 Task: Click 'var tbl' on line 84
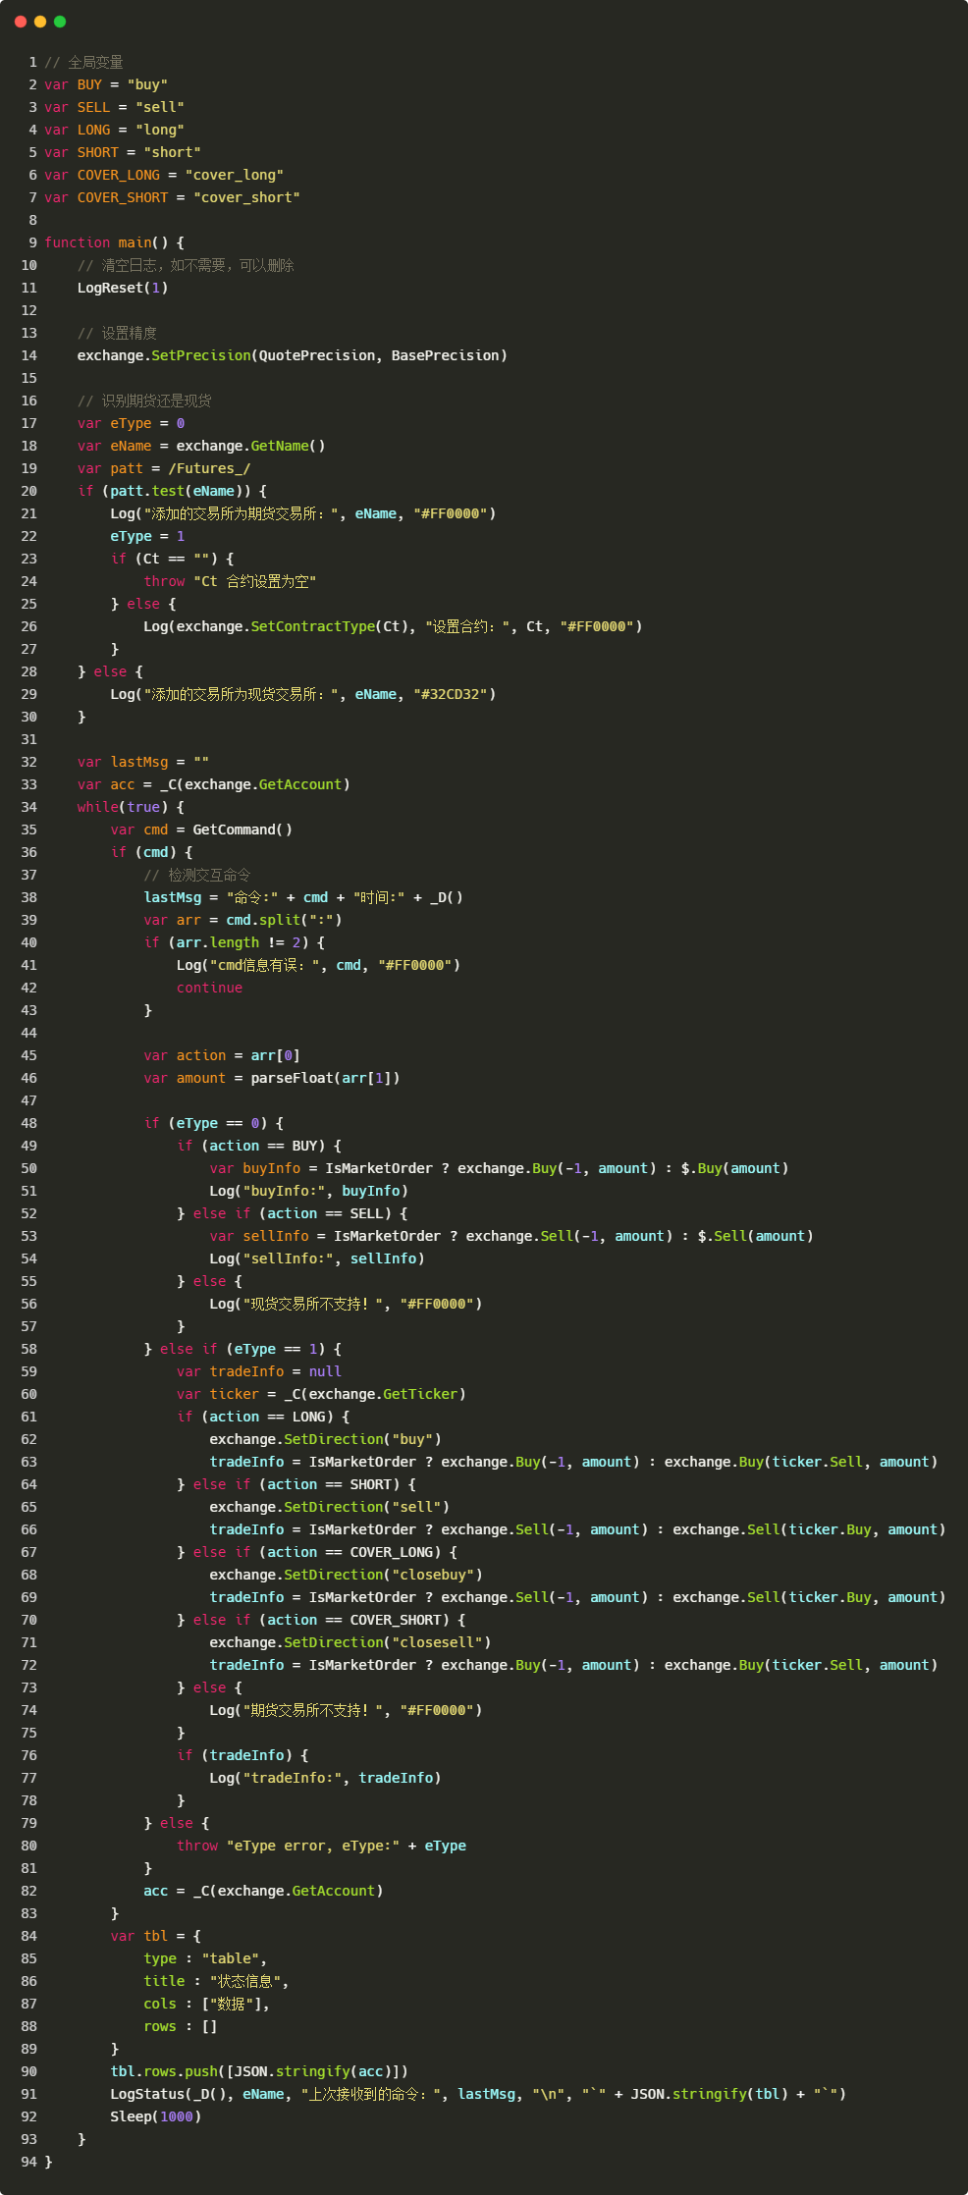click(x=139, y=1936)
